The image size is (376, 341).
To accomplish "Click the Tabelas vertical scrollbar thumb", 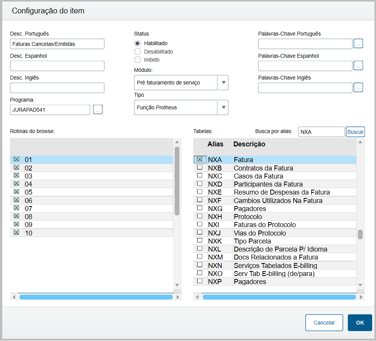I will click(360, 234).
